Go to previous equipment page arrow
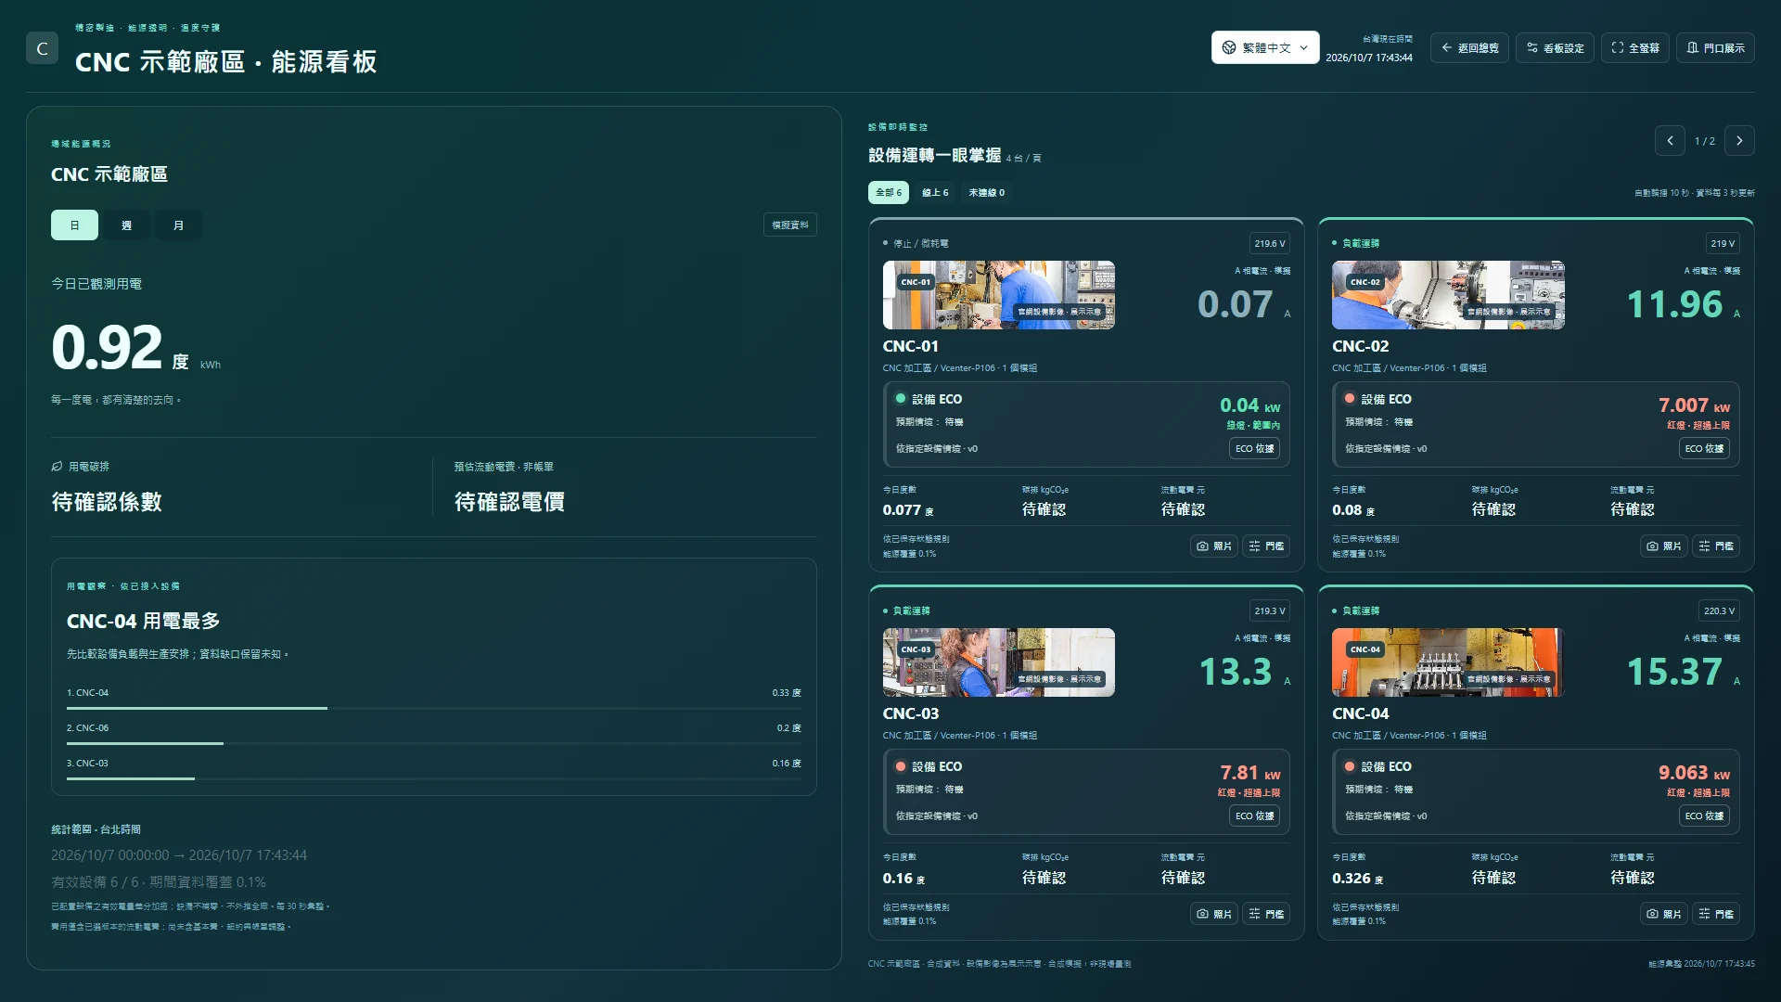 pyautogui.click(x=1670, y=141)
